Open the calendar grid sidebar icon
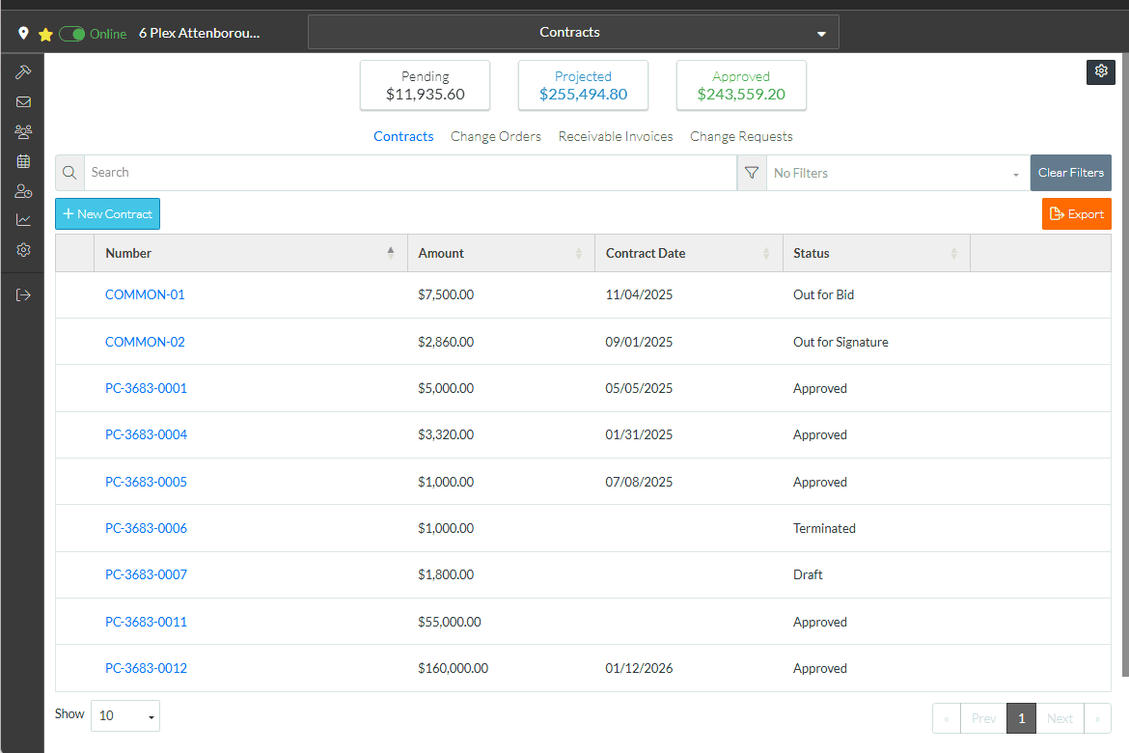 23,161
